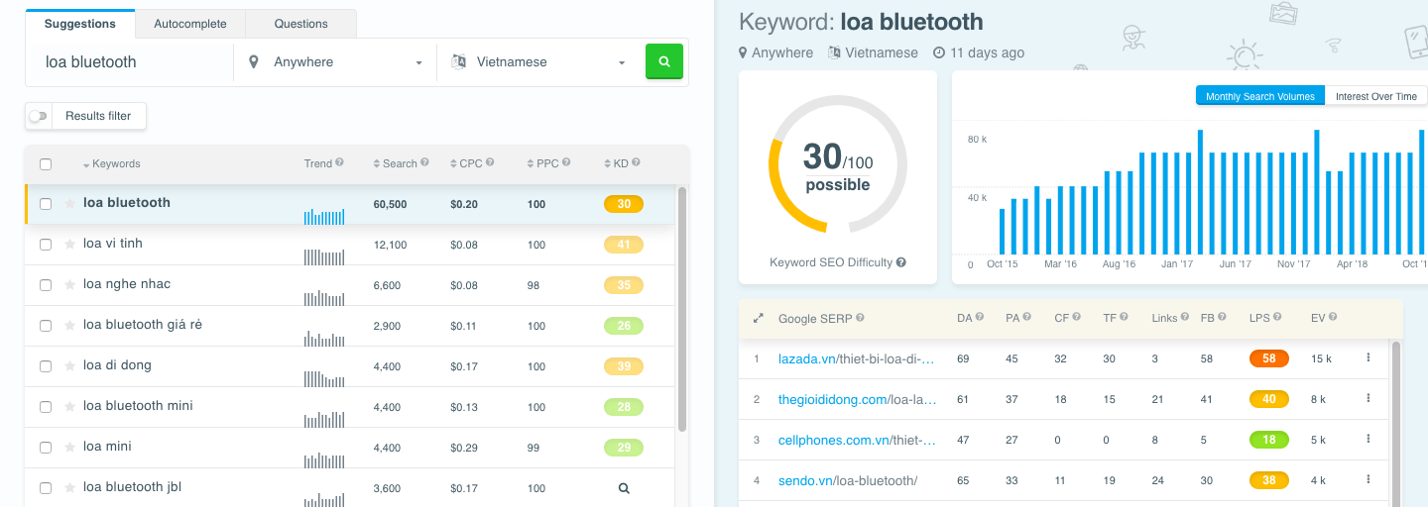Viewport: 1428px width, 507px height.
Task: Check the loa bluetooth mini checkbox
Action: coord(46,407)
